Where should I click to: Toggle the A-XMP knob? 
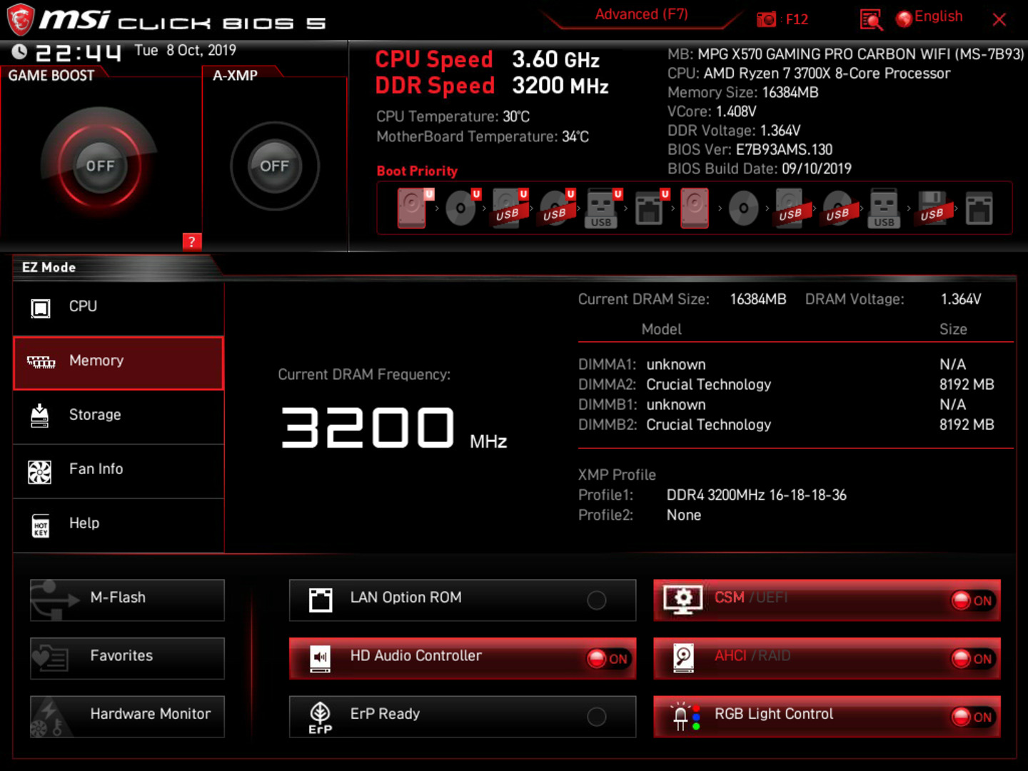click(274, 166)
